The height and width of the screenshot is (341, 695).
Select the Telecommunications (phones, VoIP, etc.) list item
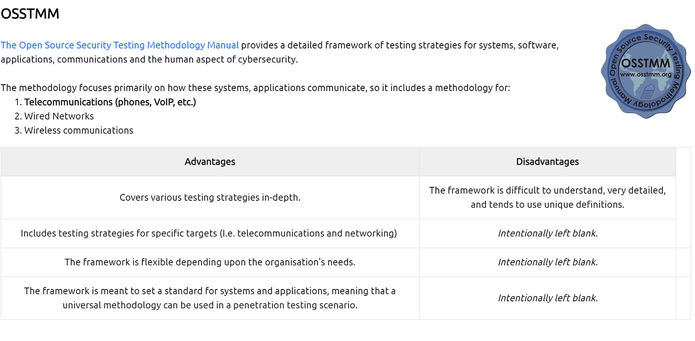pos(110,102)
